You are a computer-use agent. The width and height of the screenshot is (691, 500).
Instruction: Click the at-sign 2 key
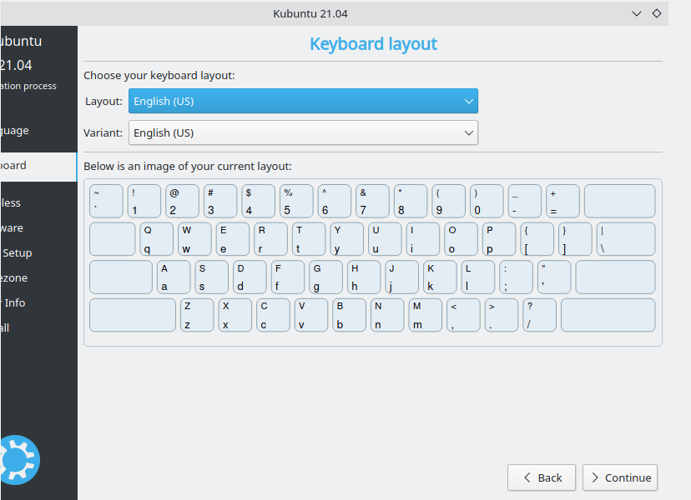click(x=182, y=201)
